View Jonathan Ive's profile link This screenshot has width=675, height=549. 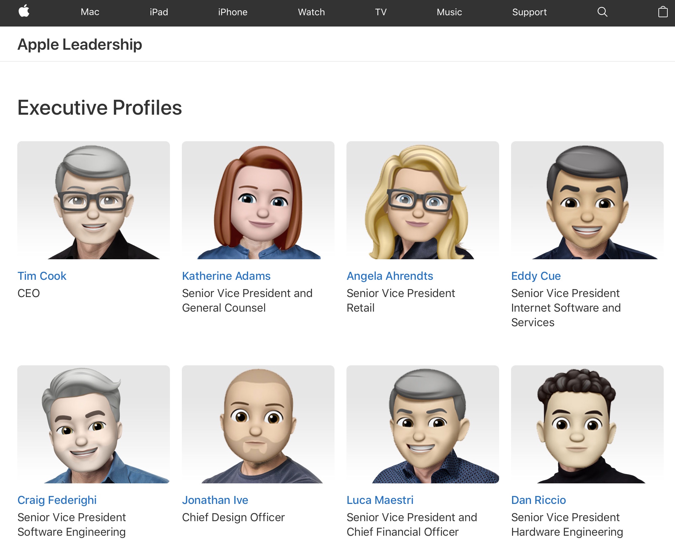point(215,500)
